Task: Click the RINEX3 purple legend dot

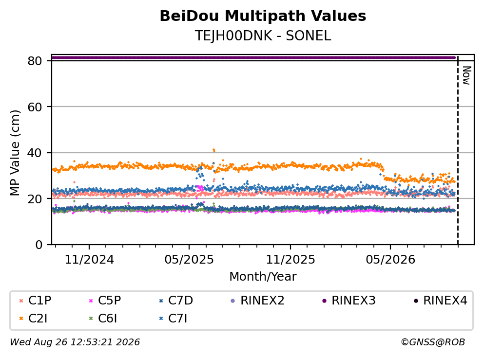Action: [324, 301]
